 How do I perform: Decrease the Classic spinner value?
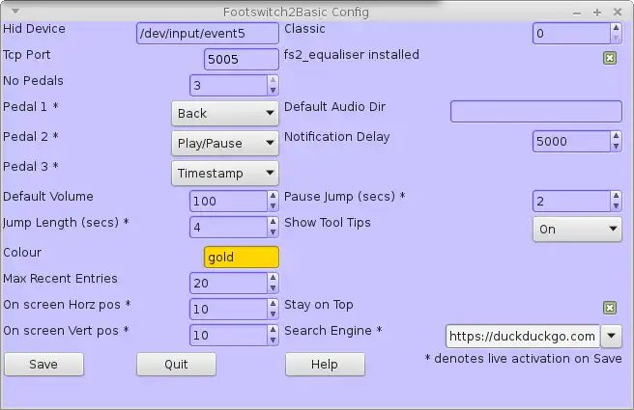pos(616,39)
